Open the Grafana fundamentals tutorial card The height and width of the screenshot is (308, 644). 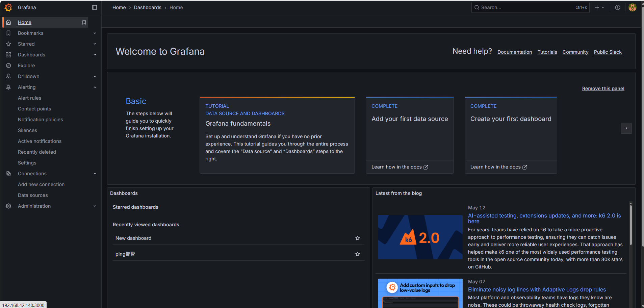pyautogui.click(x=277, y=135)
